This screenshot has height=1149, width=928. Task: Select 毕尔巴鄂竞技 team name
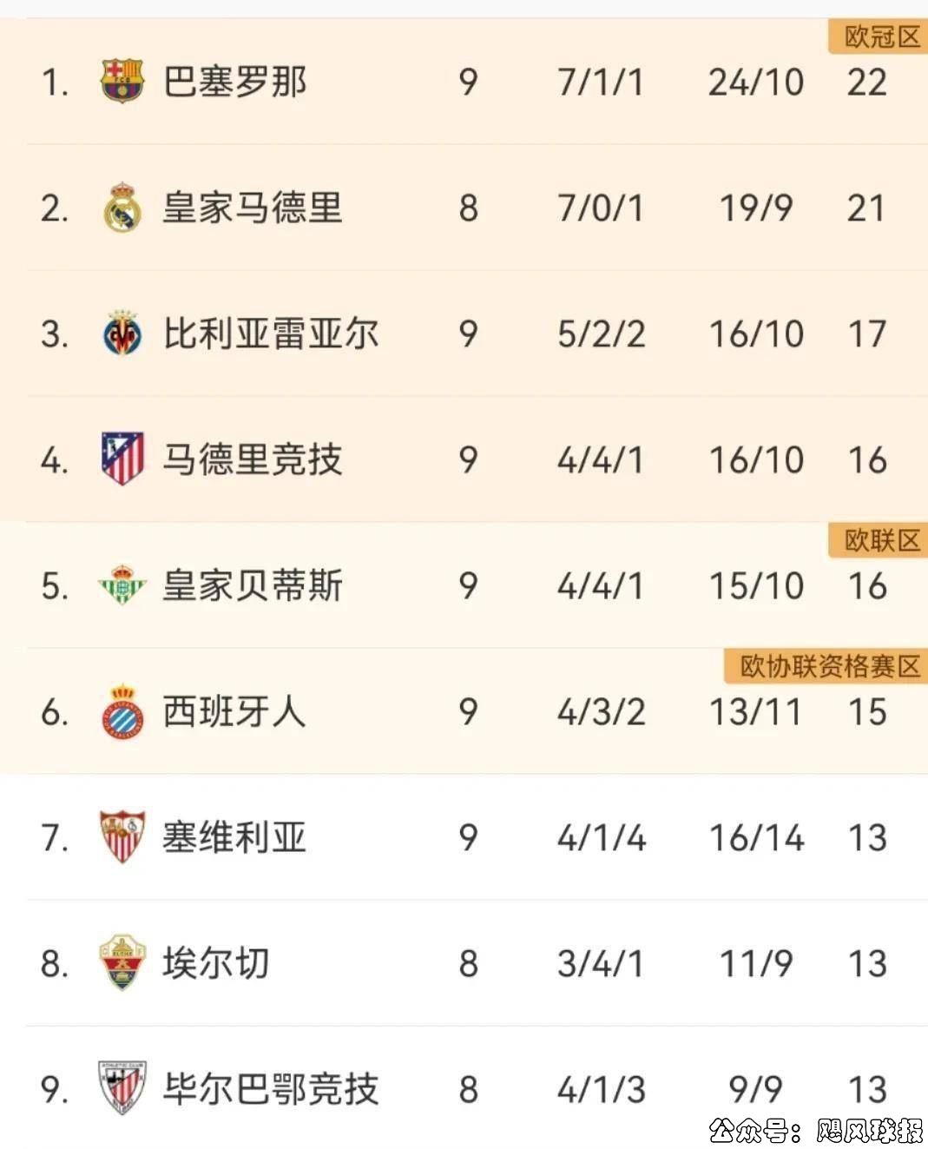point(271,1089)
